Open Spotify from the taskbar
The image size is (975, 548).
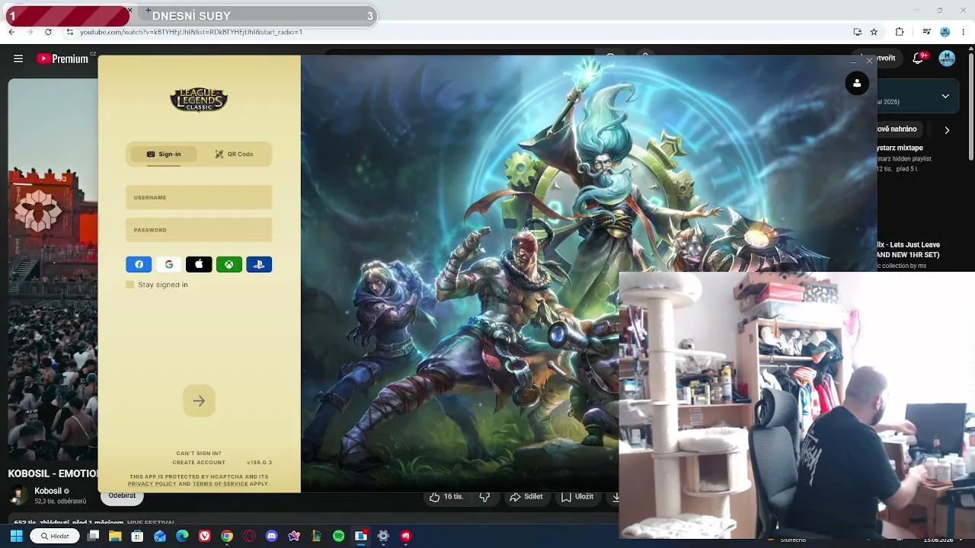[x=338, y=536]
